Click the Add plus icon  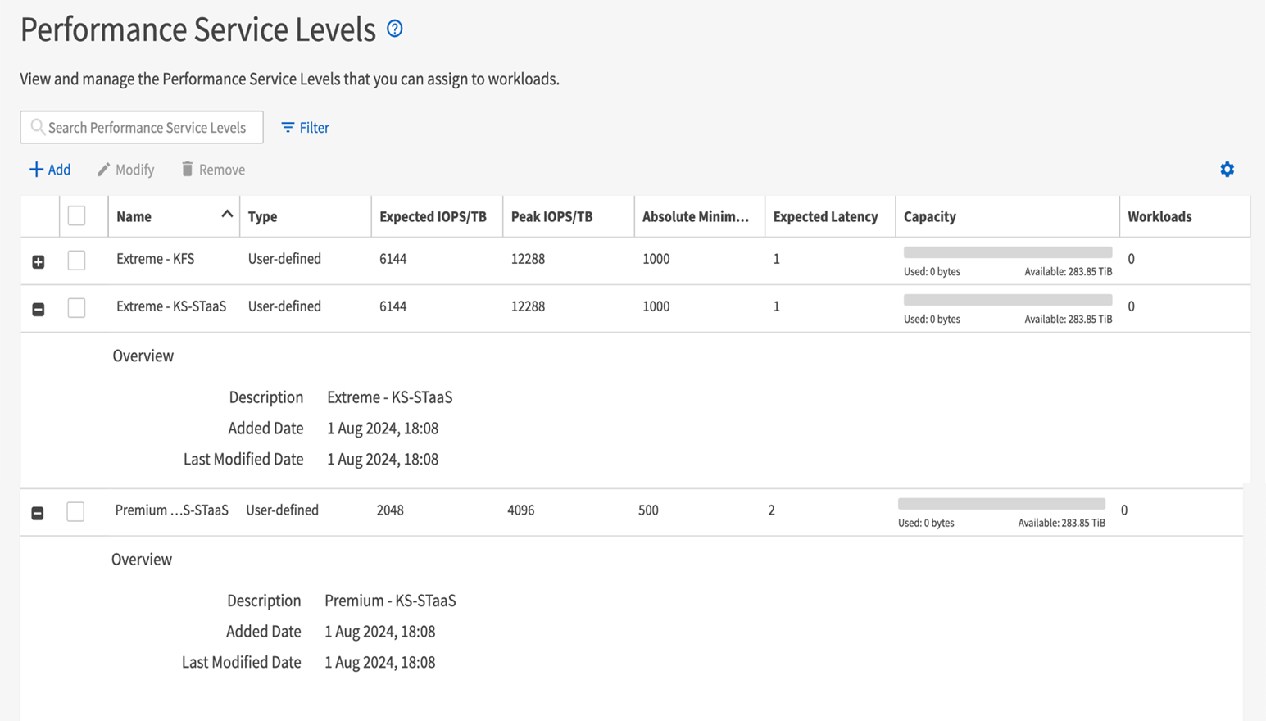[36, 170]
